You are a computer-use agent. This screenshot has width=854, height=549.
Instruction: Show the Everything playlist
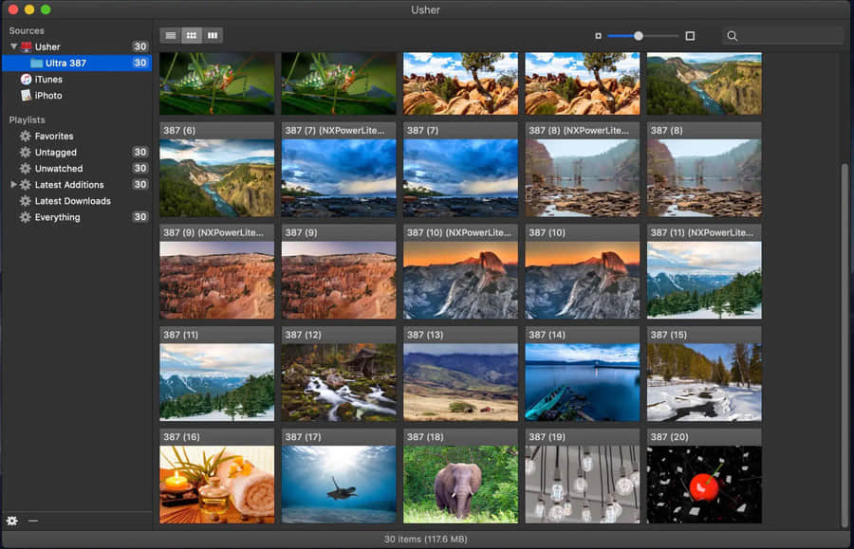[57, 217]
